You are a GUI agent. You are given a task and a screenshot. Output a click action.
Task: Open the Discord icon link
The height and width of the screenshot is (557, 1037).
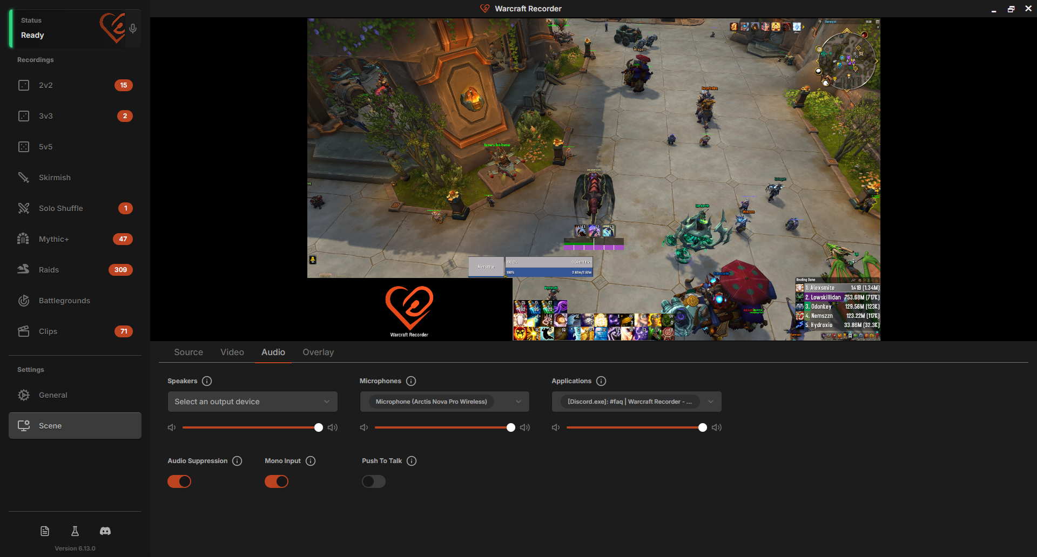click(x=105, y=531)
